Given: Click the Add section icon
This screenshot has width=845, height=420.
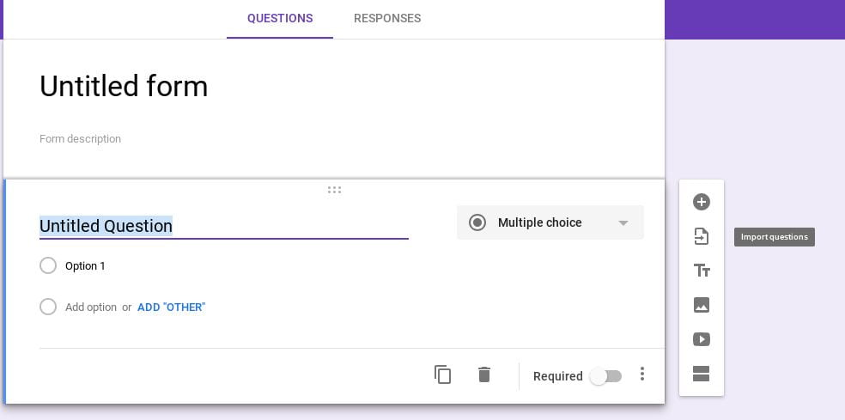Looking at the screenshot, I should (701, 374).
